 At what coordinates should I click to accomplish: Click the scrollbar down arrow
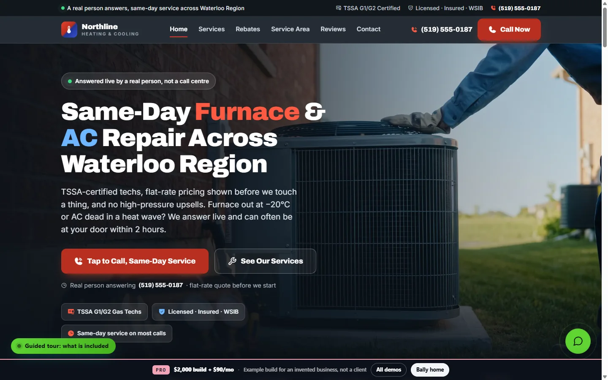tap(605, 377)
